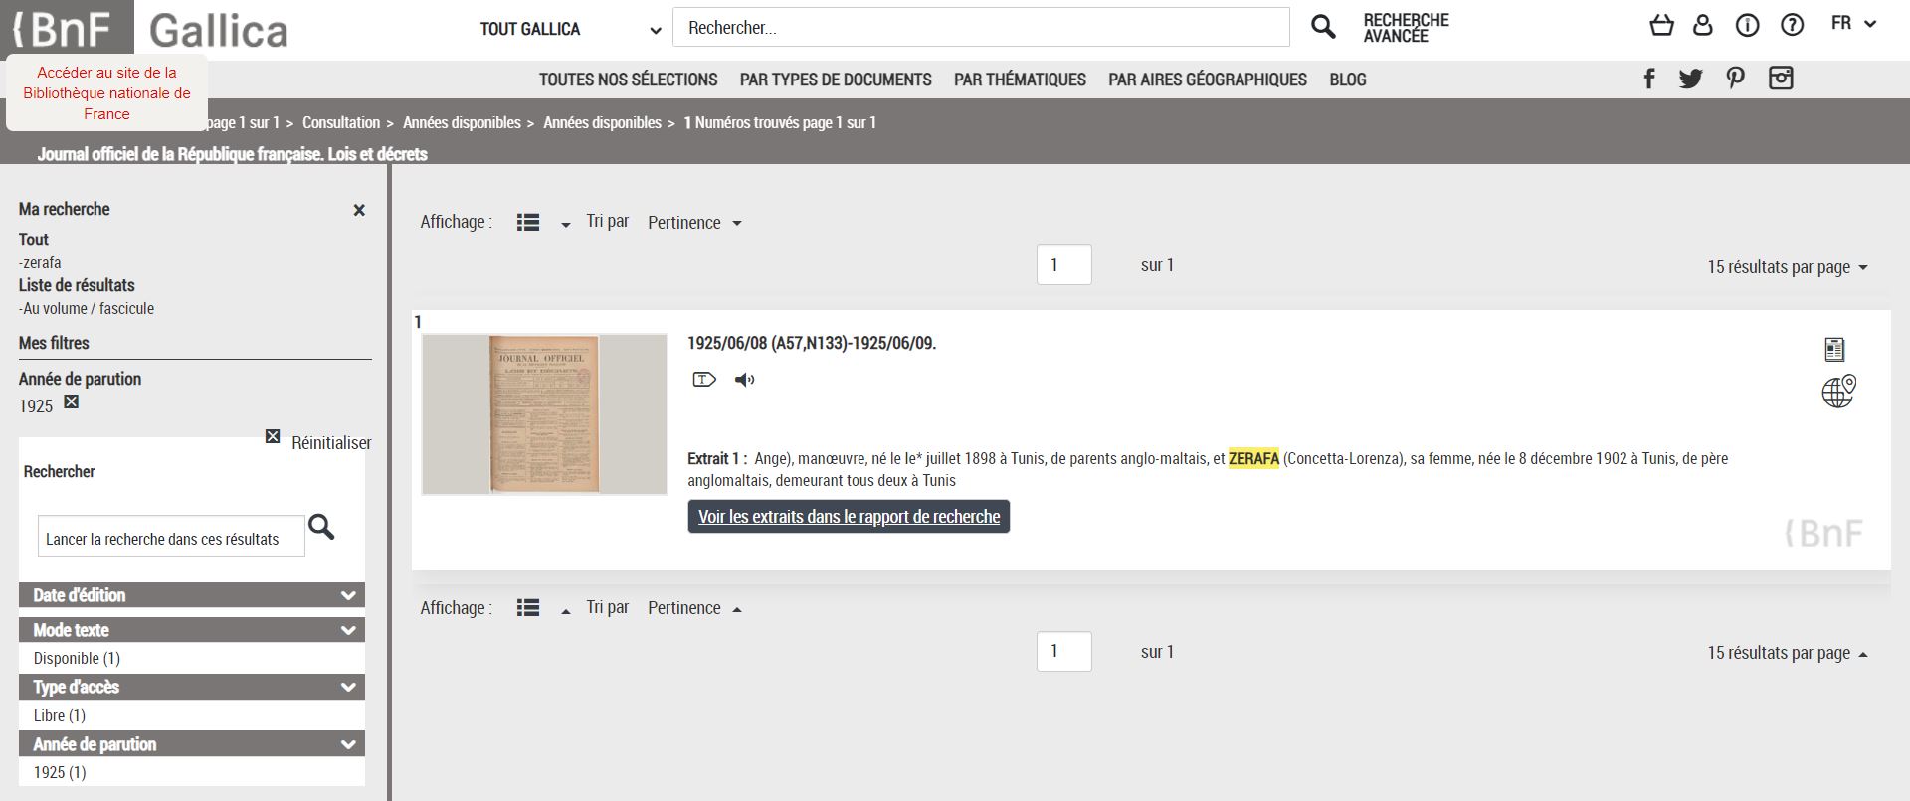
Task: Click the Réinitialiser filters link
Action: [x=331, y=443]
